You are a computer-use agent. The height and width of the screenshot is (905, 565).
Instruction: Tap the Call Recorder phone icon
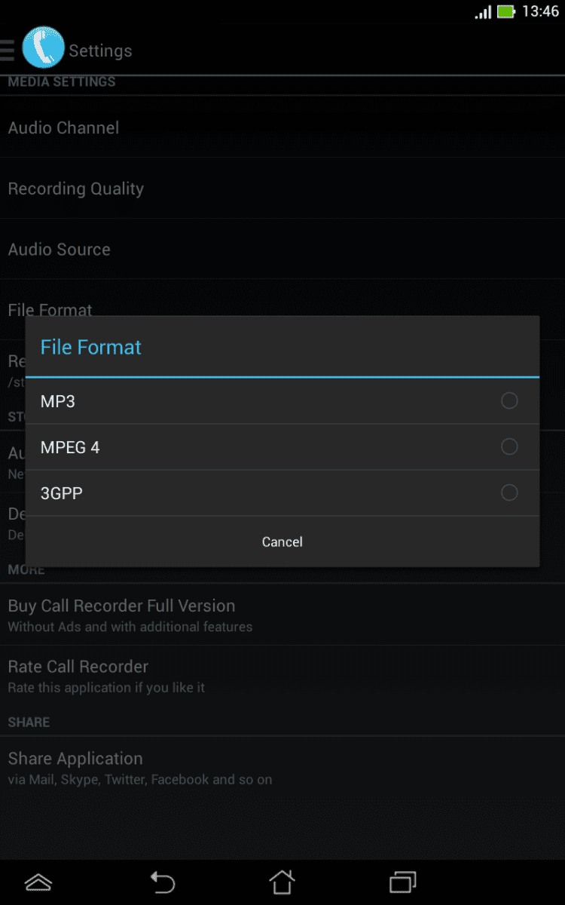(43, 48)
